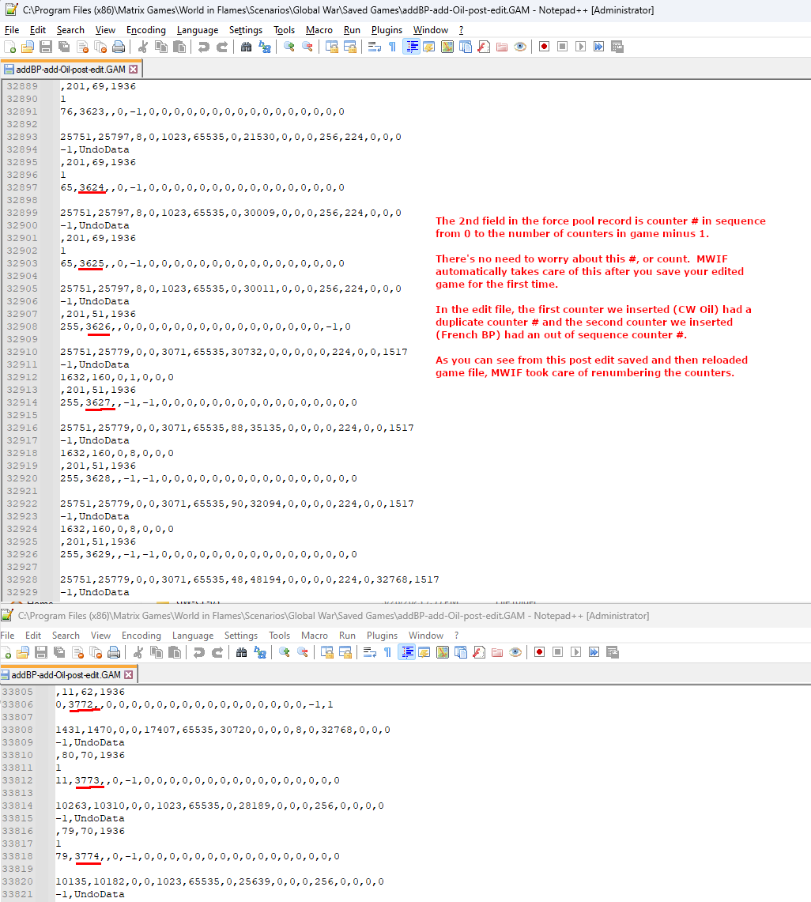811x902 pixels.
Task: Click Open file icon in upper window
Action: coord(28,47)
